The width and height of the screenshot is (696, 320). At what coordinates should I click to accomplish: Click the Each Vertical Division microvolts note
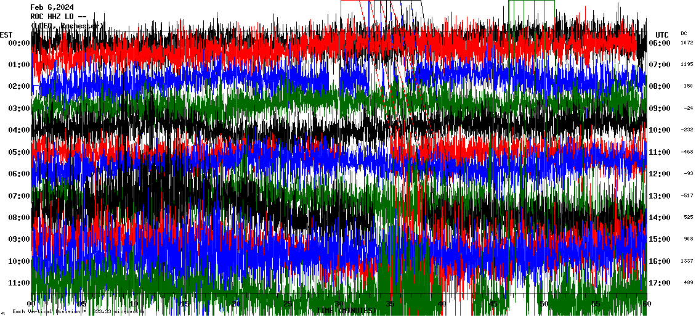(x=79, y=311)
